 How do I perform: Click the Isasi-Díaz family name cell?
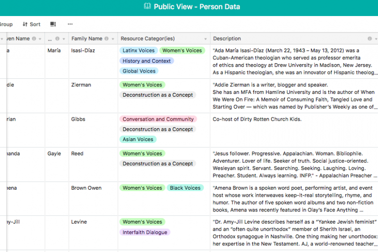[x=93, y=62]
